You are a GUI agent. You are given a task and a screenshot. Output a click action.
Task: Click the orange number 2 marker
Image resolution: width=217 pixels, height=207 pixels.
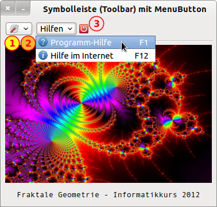28,43
